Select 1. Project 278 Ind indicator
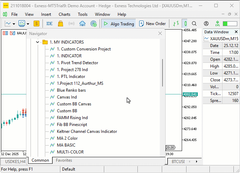This screenshot has height=173, width=240. [x=72, y=70]
